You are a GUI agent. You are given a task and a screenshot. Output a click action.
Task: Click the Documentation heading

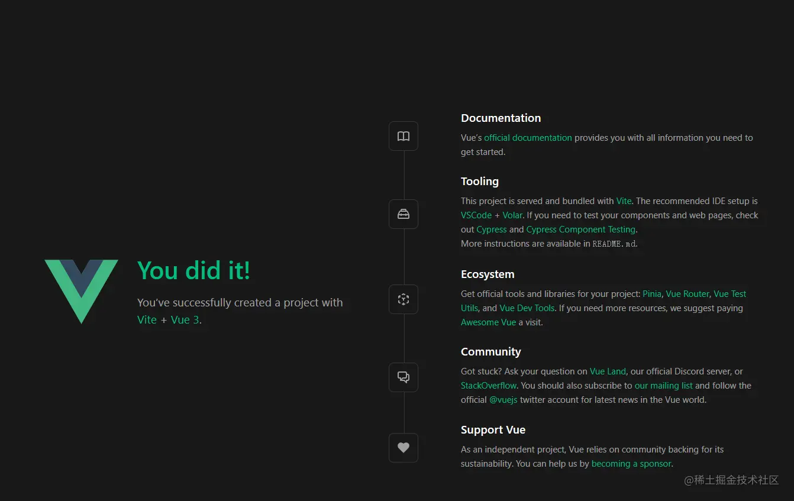(501, 118)
